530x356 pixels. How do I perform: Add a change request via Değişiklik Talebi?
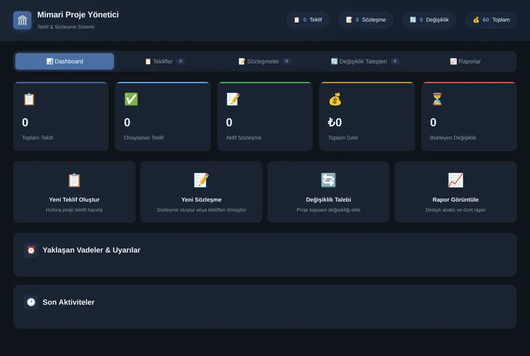coord(329,192)
